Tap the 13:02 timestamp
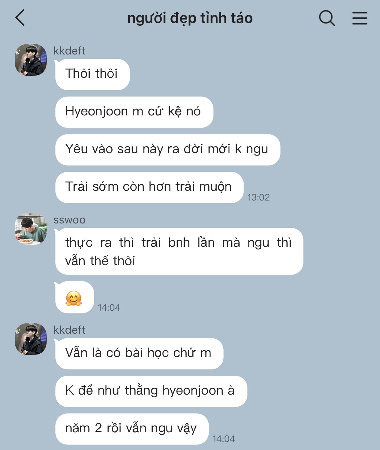This screenshot has width=380, height=450. [259, 197]
